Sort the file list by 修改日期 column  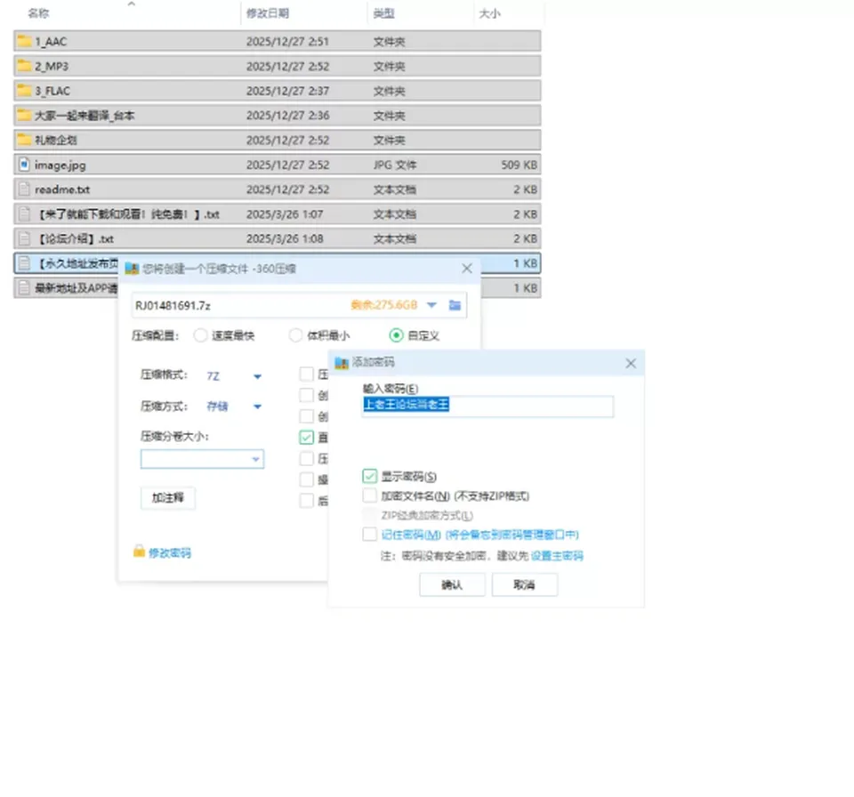tap(268, 13)
